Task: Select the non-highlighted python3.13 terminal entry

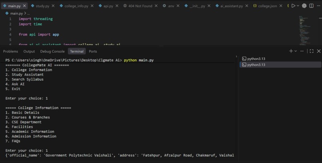Action: tap(280, 59)
